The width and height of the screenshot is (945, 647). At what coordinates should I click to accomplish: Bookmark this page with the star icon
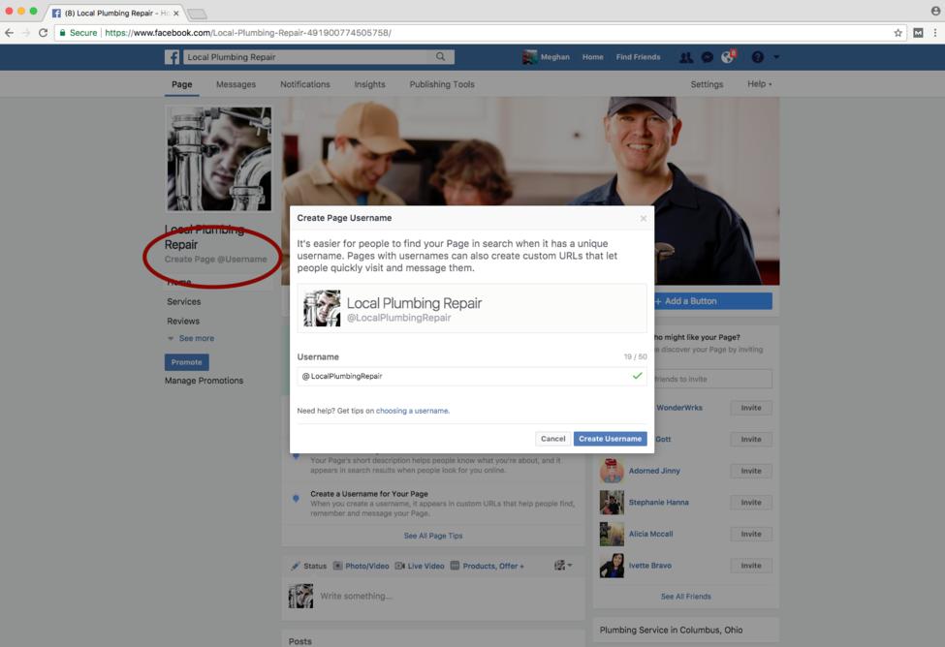(898, 33)
